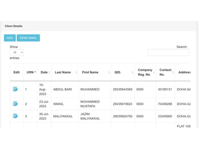Click contact number 30185131
Image resolution: width=199 pixels, height=149 pixels.
tap(165, 89)
